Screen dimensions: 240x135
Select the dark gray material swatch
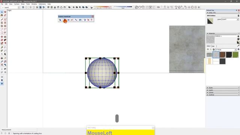tap(222, 61)
